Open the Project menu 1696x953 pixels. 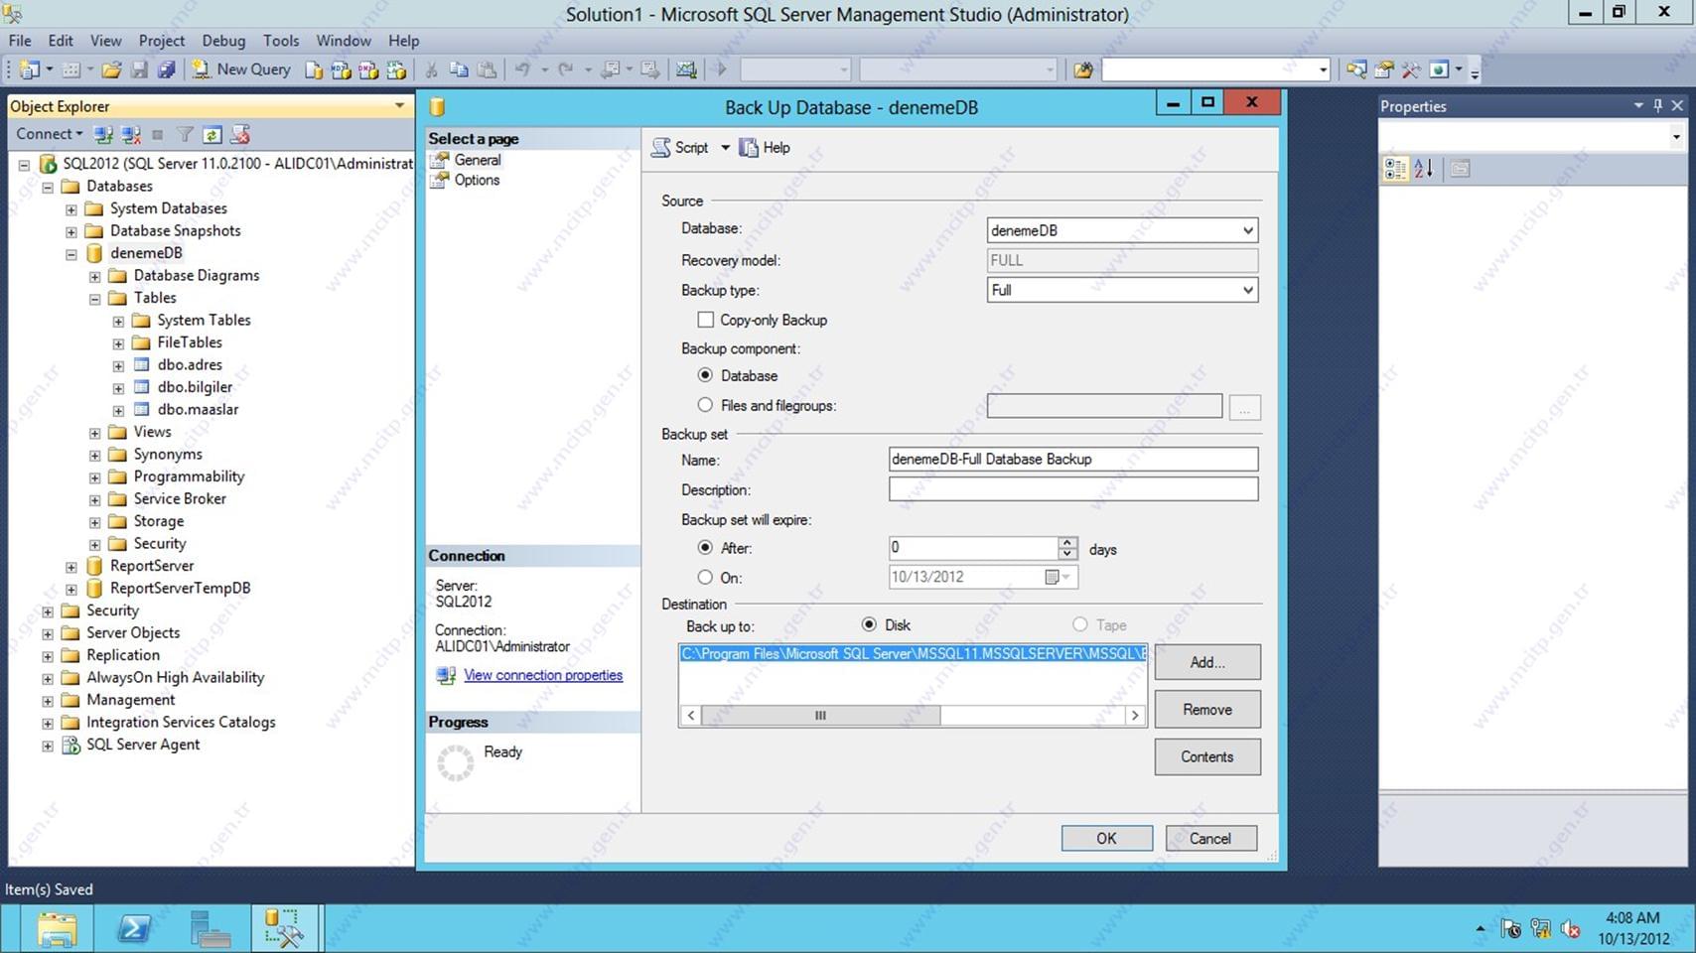click(162, 41)
